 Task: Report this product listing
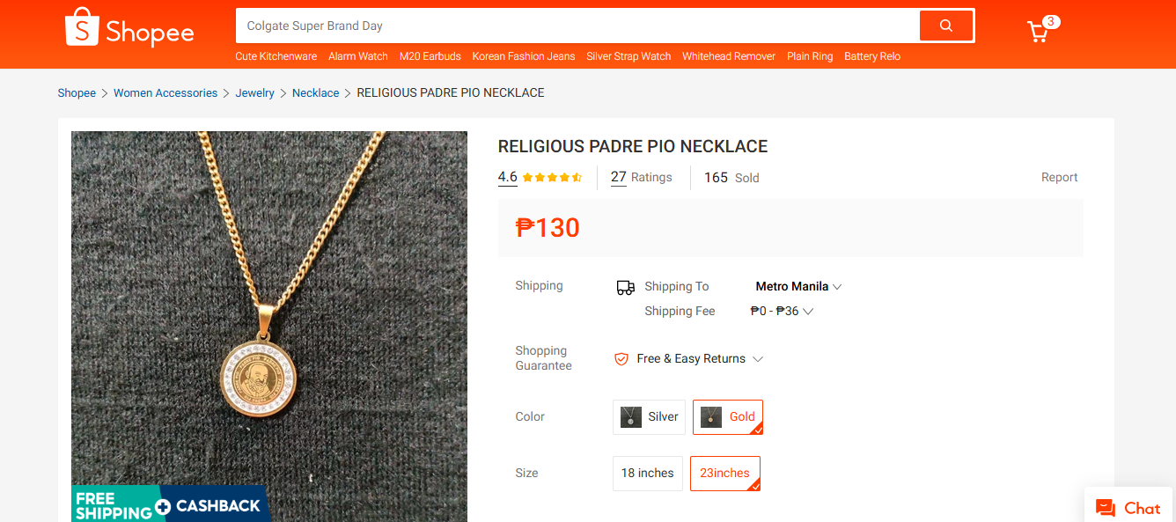click(1059, 177)
